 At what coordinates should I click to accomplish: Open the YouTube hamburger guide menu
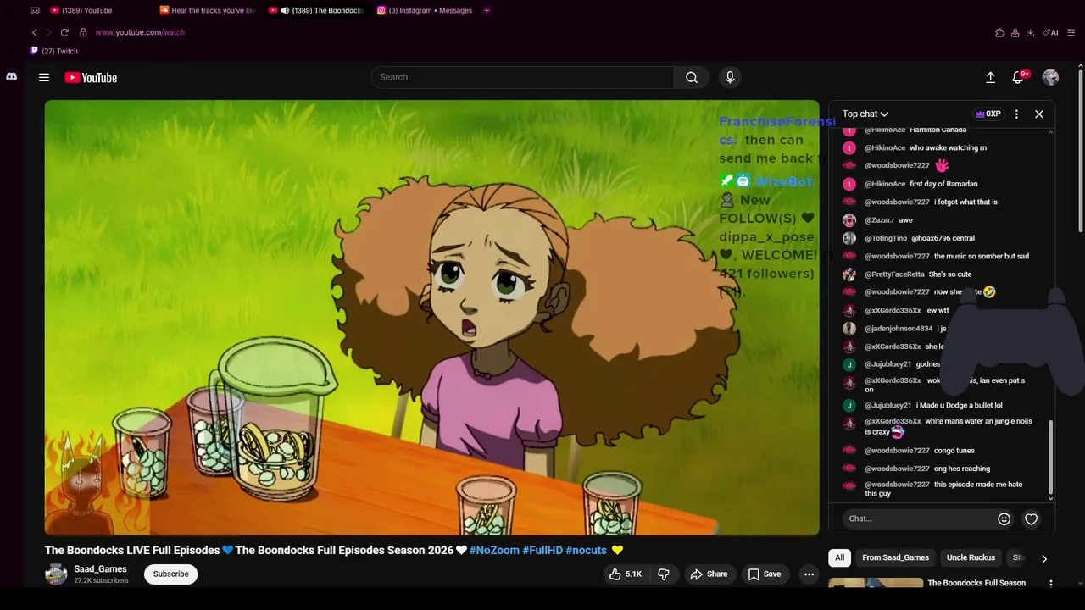point(44,77)
